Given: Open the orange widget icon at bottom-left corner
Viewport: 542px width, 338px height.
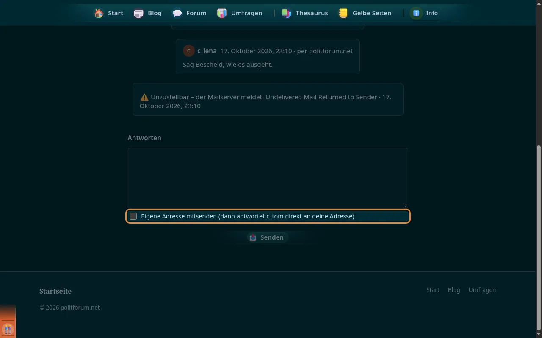Looking at the screenshot, I should click(x=8, y=329).
